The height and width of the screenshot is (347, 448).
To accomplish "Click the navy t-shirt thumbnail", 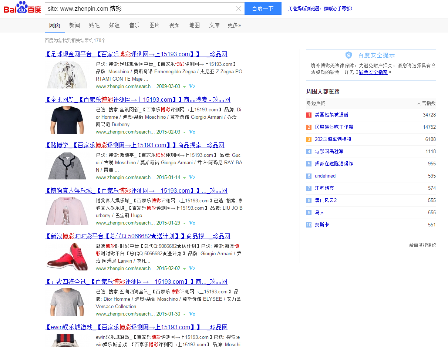I will [x=67, y=120].
